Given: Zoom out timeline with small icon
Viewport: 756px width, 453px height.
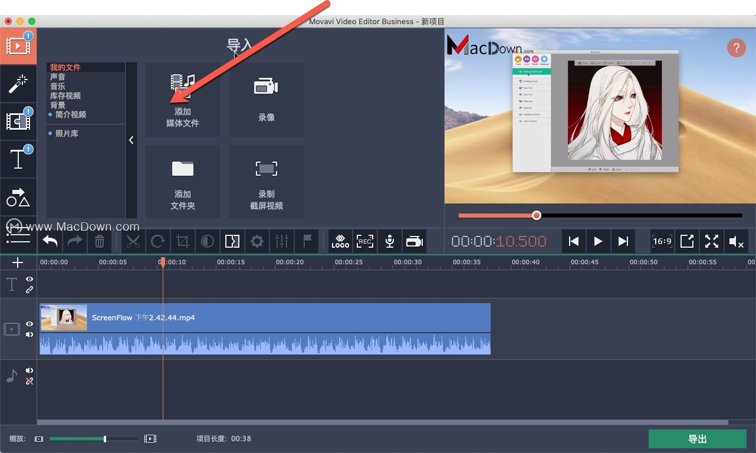Looking at the screenshot, I should click(x=39, y=439).
